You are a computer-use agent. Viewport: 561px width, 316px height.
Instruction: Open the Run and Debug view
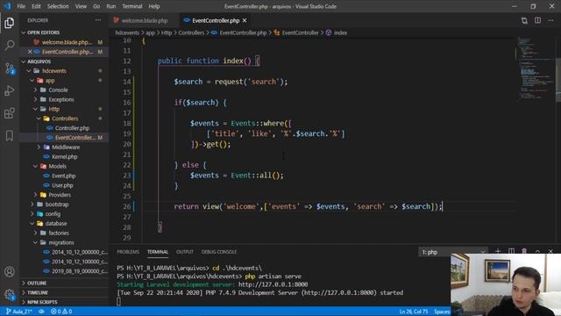(x=10, y=90)
